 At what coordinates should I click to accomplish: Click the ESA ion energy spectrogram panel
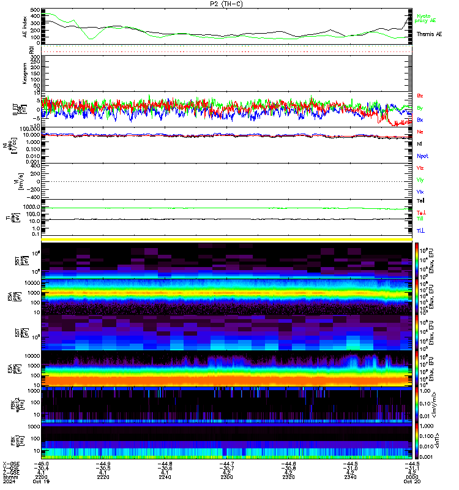[x=226, y=296]
